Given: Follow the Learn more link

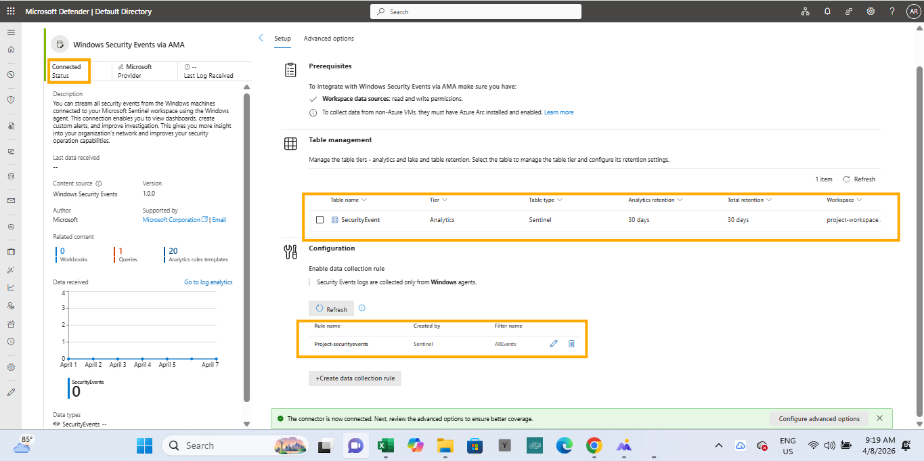Looking at the screenshot, I should click(558, 112).
